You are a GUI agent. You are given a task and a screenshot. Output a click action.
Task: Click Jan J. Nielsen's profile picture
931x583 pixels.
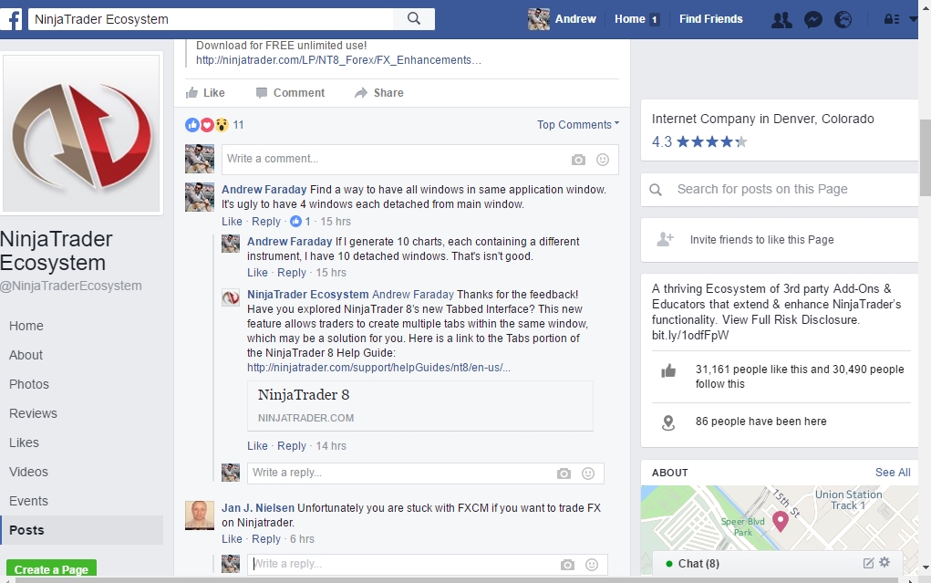[x=200, y=515]
